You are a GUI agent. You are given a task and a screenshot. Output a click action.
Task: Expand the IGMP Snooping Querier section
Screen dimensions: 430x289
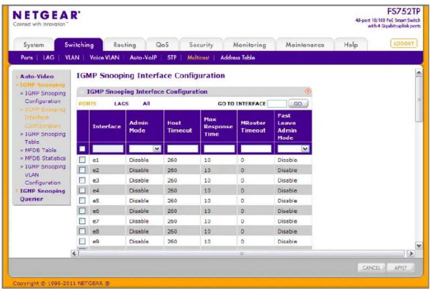coord(42,195)
